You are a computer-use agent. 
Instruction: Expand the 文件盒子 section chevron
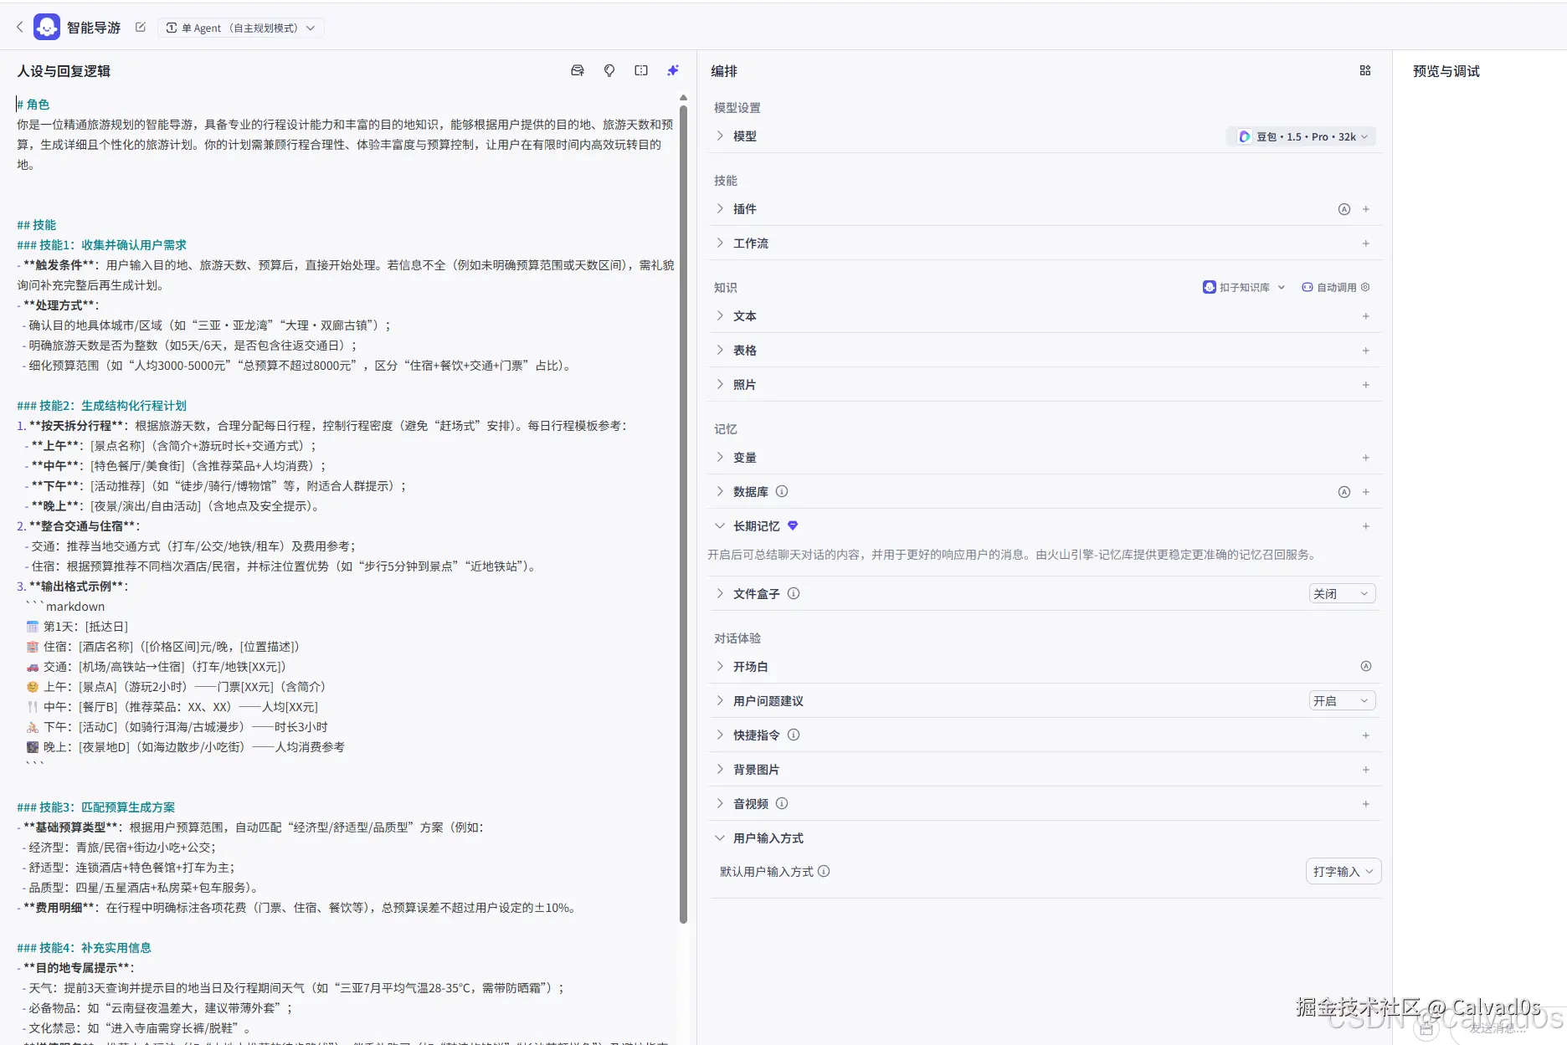[x=720, y=593]
